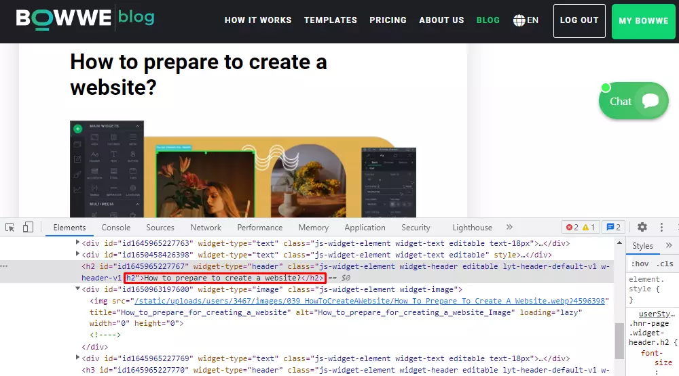Expand div id1645965227763 node
This screenshot has height=376, width=679.
(77, 243)
